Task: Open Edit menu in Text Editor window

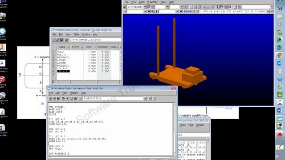Action: [57, 93]
